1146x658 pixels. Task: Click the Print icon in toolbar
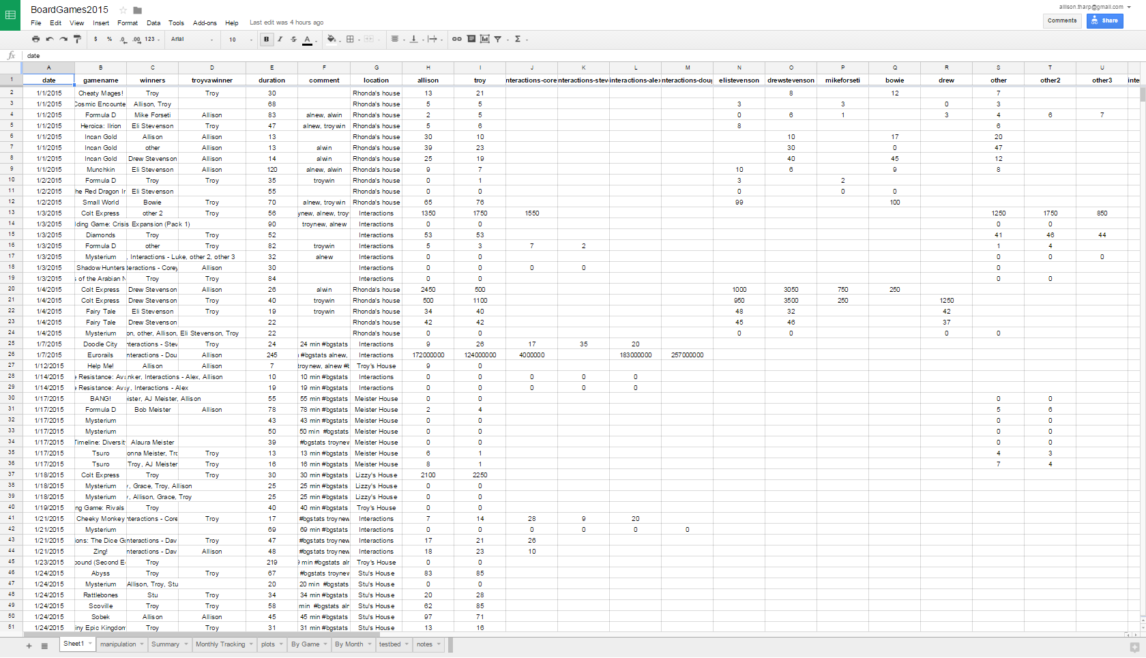(35, 40)
